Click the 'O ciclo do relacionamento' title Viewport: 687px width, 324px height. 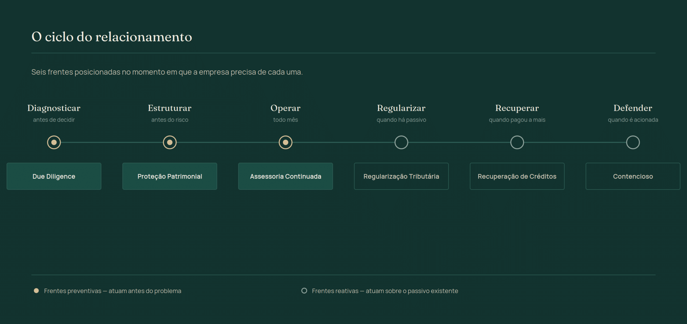(112, 37)
